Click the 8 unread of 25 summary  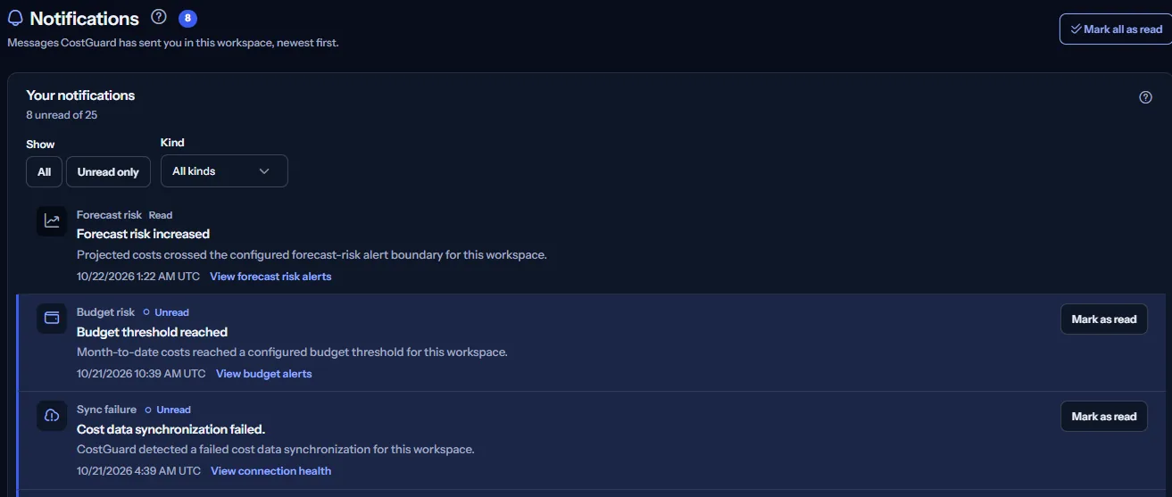pyautogui.click(x=62, y=114)
